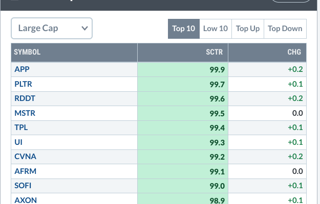This screenshot has width=320, height=204.
Task: Open the RDDT symbol link
Action: [x=25, y=98]
